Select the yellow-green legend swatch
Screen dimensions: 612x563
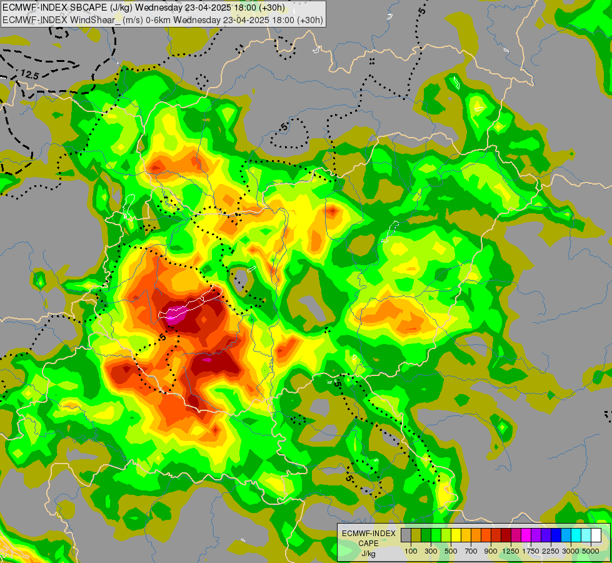pos(446,535)
